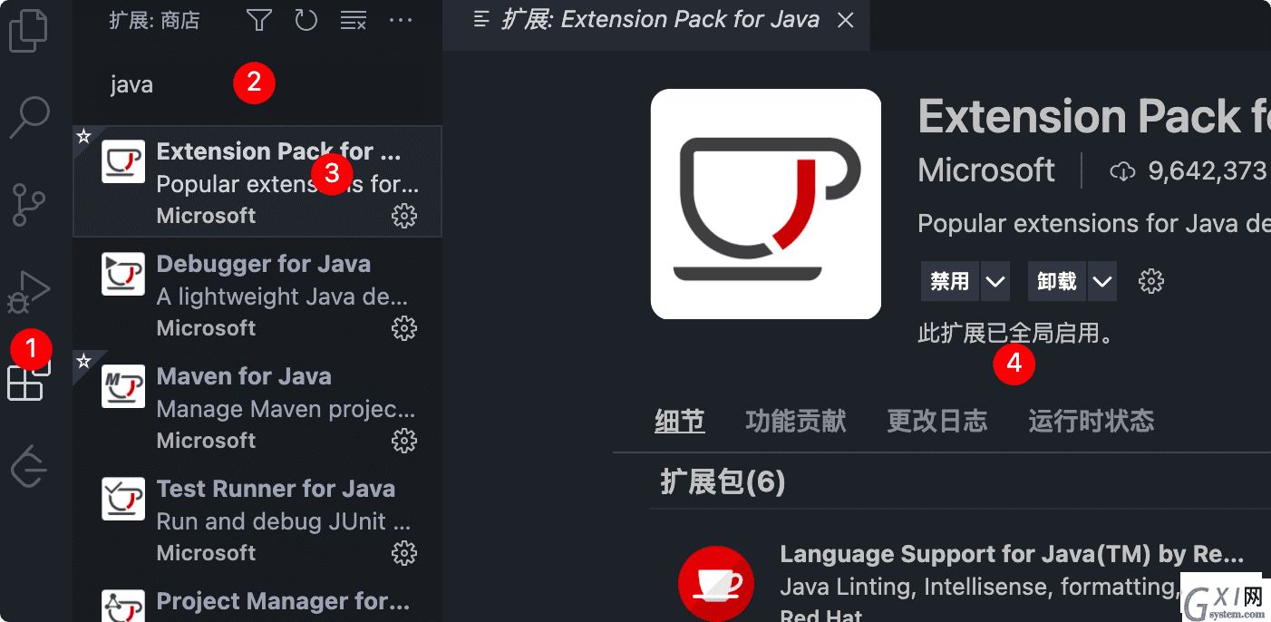1271x622 pixels.
Task: Select Debugger for Java list item
Action: tap(257, 294)
